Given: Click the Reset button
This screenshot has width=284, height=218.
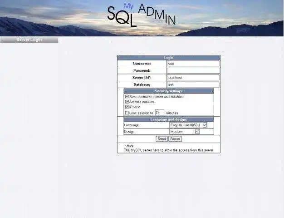Looking at the screenshot, I should pyautogui.click(x=175, y=139).
